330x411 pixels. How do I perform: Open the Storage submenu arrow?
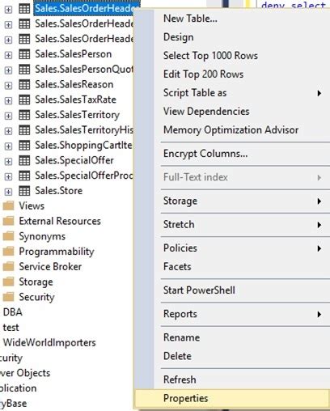pyautogui.click(x=319, y=201)
